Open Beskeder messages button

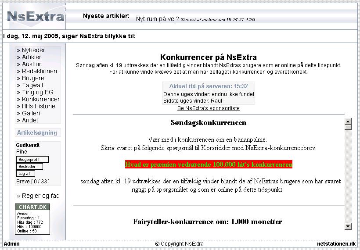click(29, 167)
